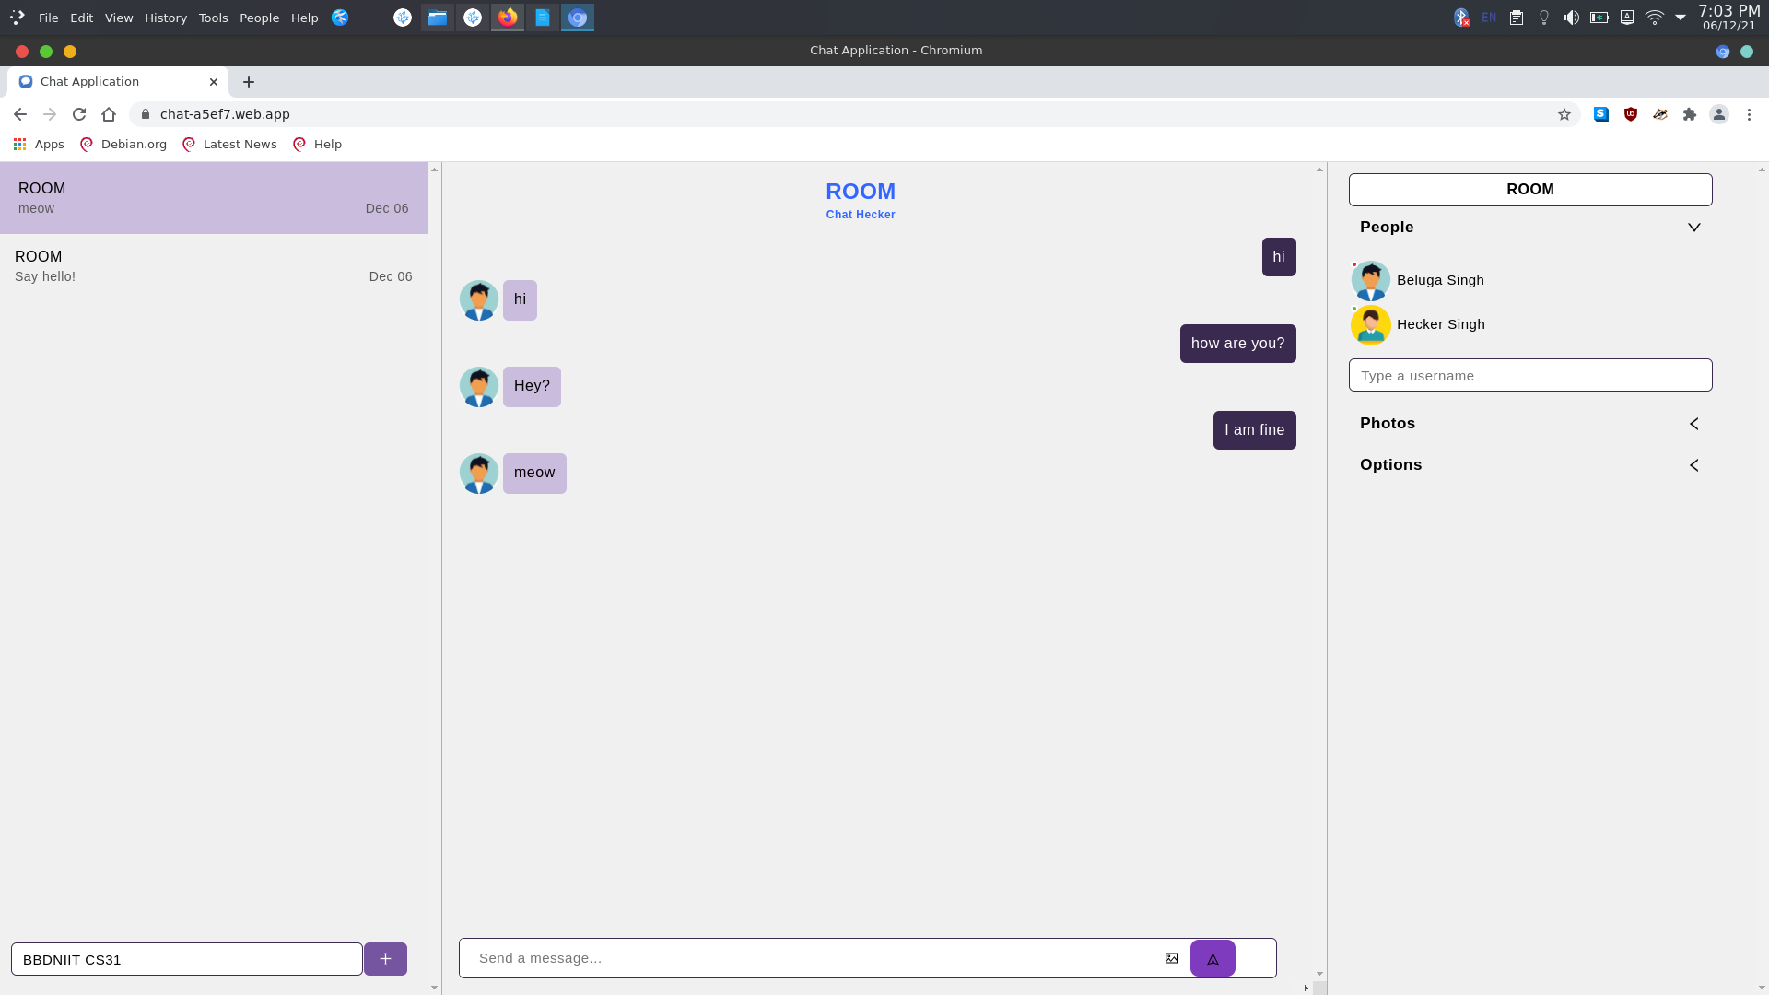Click the plus button to create room
The height and width of the screenshot is (995, 1769).
[385, 959]
